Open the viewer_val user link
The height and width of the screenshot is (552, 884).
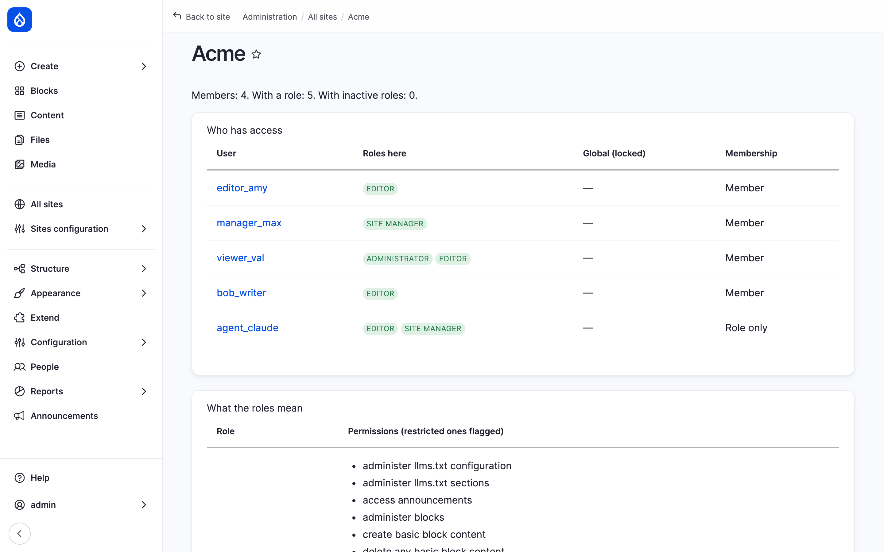240,258
